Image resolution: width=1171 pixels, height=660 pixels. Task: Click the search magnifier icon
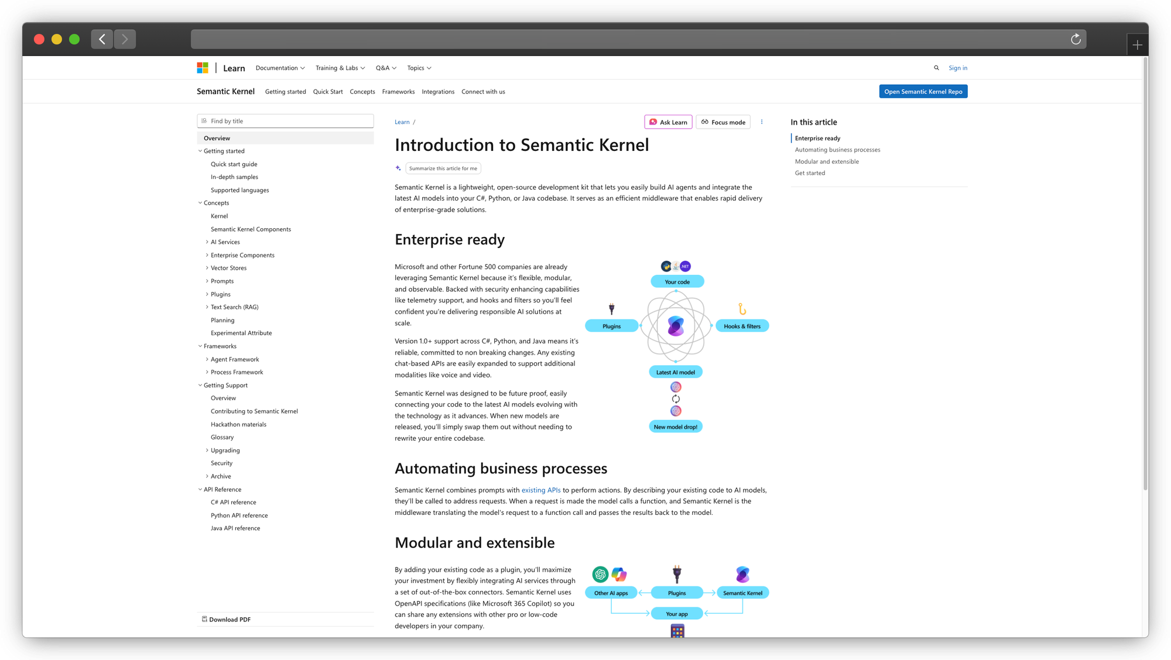tap(936, 68)
